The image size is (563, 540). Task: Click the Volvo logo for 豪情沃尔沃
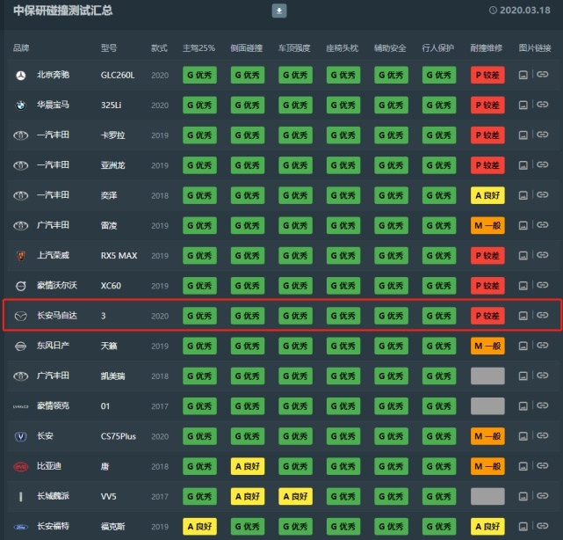(x=21, y=286)
